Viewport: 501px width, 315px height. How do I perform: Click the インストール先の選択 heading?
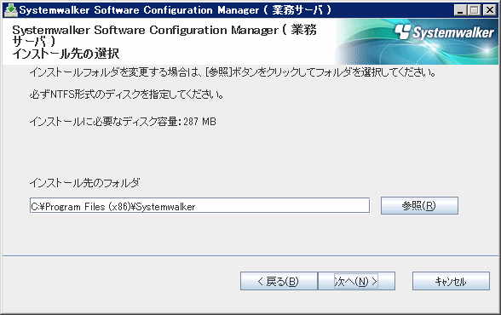[66, 54]
